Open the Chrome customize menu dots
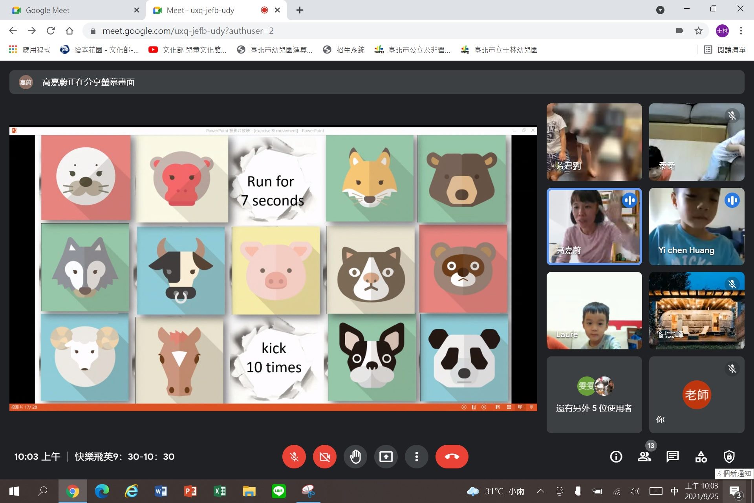Viewport: 754px width, 503px height. pyautogui.click(x=741, y=31)
